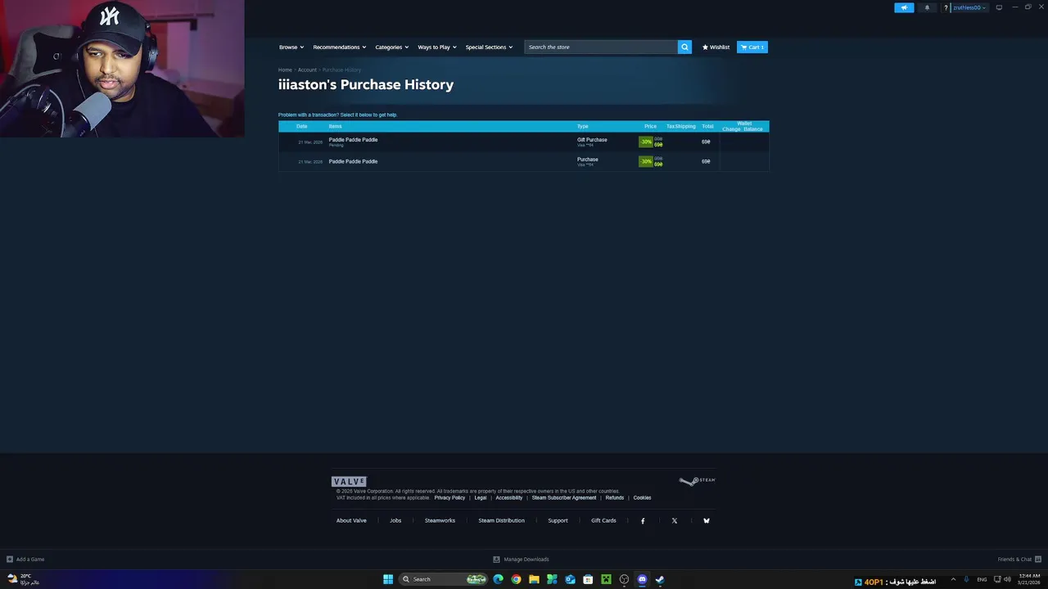Click the Items column header

[335, 126]
